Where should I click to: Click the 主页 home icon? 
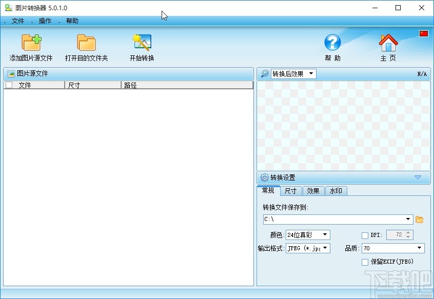click(388, 44)
